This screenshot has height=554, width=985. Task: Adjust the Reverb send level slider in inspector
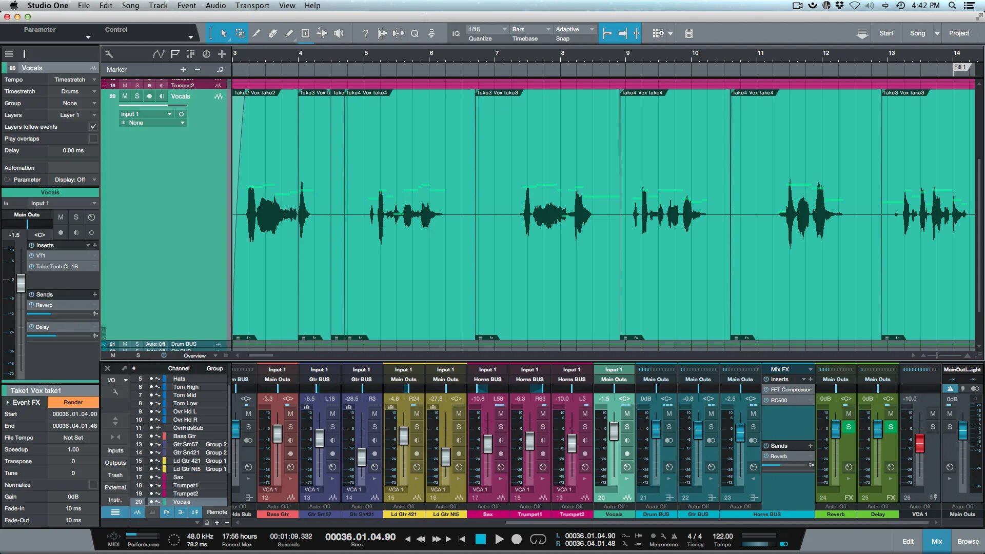60,313
